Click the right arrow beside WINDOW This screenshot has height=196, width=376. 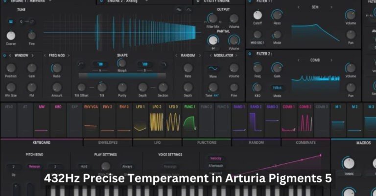[32, 56]
